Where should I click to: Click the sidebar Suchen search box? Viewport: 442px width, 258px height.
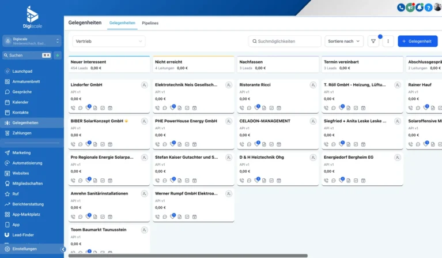(x=27, y=55)
